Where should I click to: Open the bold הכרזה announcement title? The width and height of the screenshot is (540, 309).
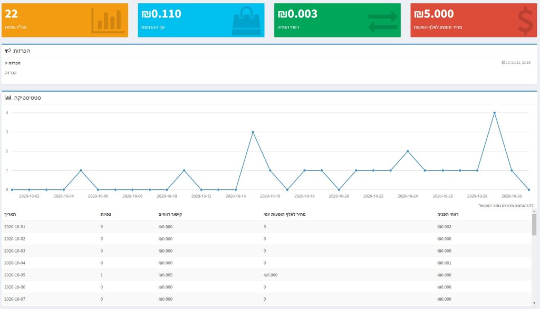tap(15, 63)
